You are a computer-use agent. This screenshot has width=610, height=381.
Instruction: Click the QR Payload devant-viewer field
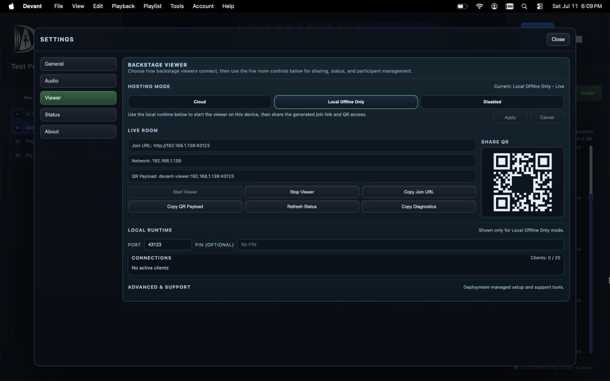(x=302, y=176)
